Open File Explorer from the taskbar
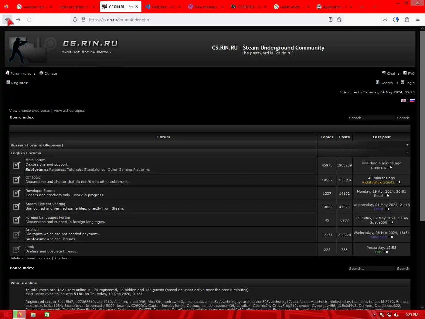425x319 pixels. (33, 314)
